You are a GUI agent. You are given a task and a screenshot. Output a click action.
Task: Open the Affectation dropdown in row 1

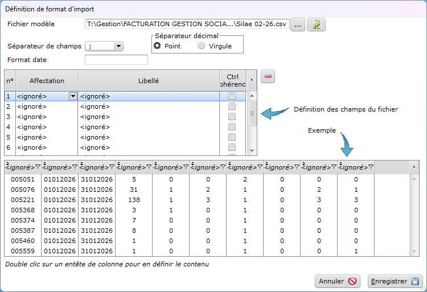(73, 96)
